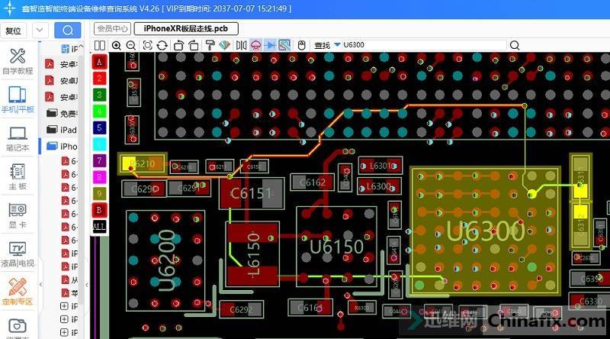
Task: Toggle the diode display mode icon
Action: [x=270, y=46]
